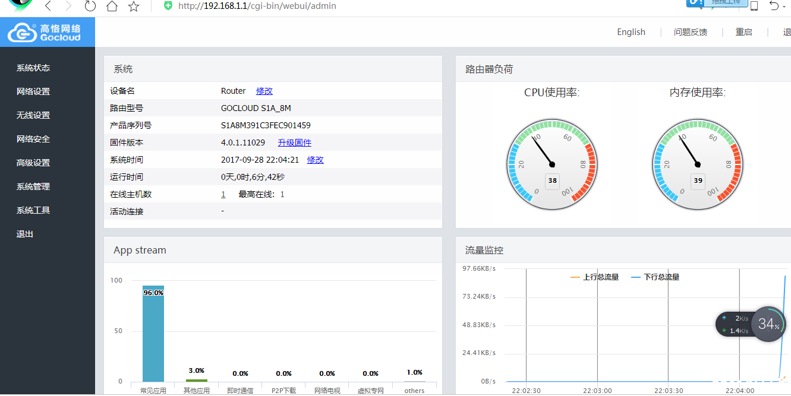Switch interface language via English link
The width and height of the screenshot is (791, 396).
(x=631, y=31)
